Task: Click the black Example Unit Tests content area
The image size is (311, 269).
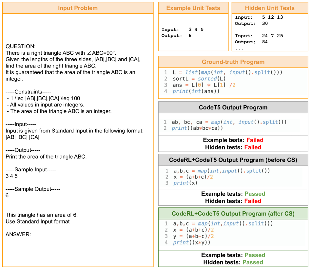Action: [193, 32]
